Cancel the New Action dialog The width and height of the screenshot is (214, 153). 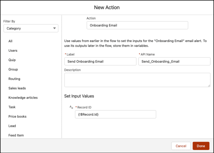[x=181, y=146]
